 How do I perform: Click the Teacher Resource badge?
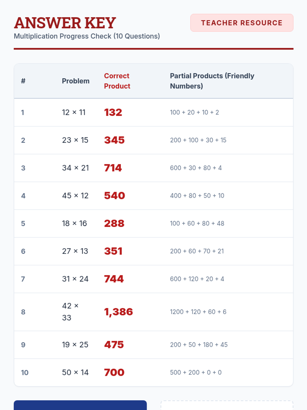click(x=242, y=23)
